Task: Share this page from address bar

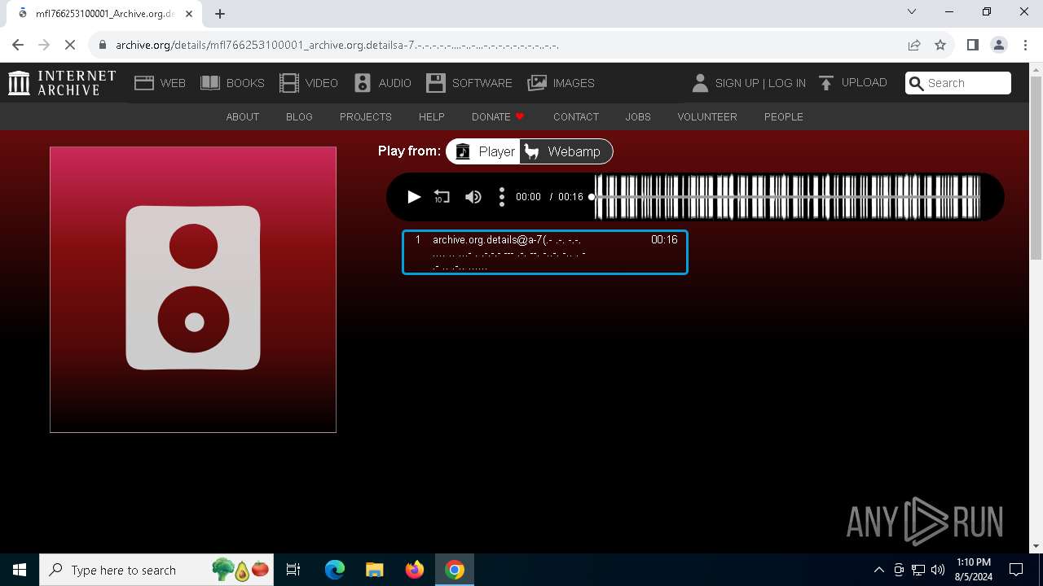Action: [x=914, y=45]
